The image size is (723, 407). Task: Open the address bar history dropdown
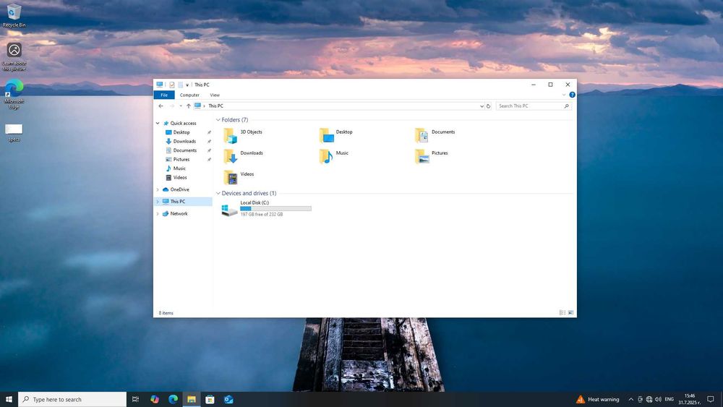[x=482, y=106]
